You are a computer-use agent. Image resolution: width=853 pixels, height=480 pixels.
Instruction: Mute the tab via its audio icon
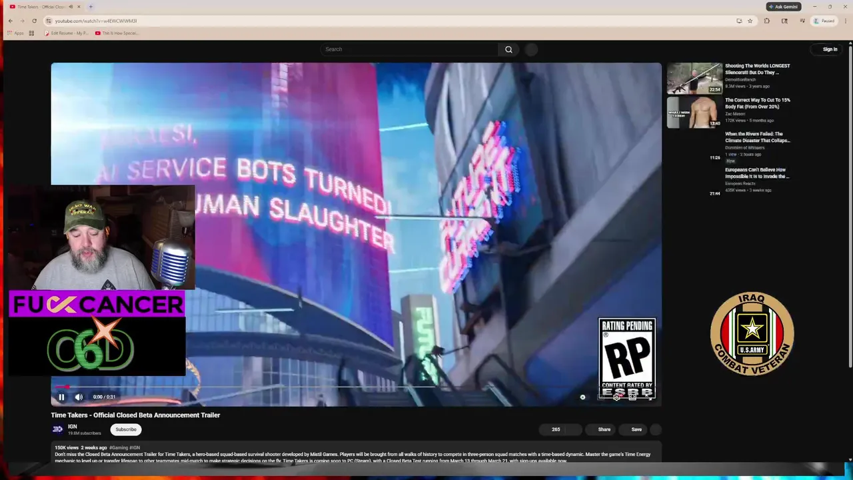pos(71,7)
